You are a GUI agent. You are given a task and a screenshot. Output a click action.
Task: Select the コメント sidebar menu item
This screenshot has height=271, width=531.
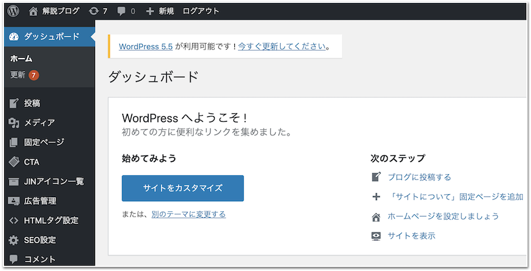click(x=40, y=259)
